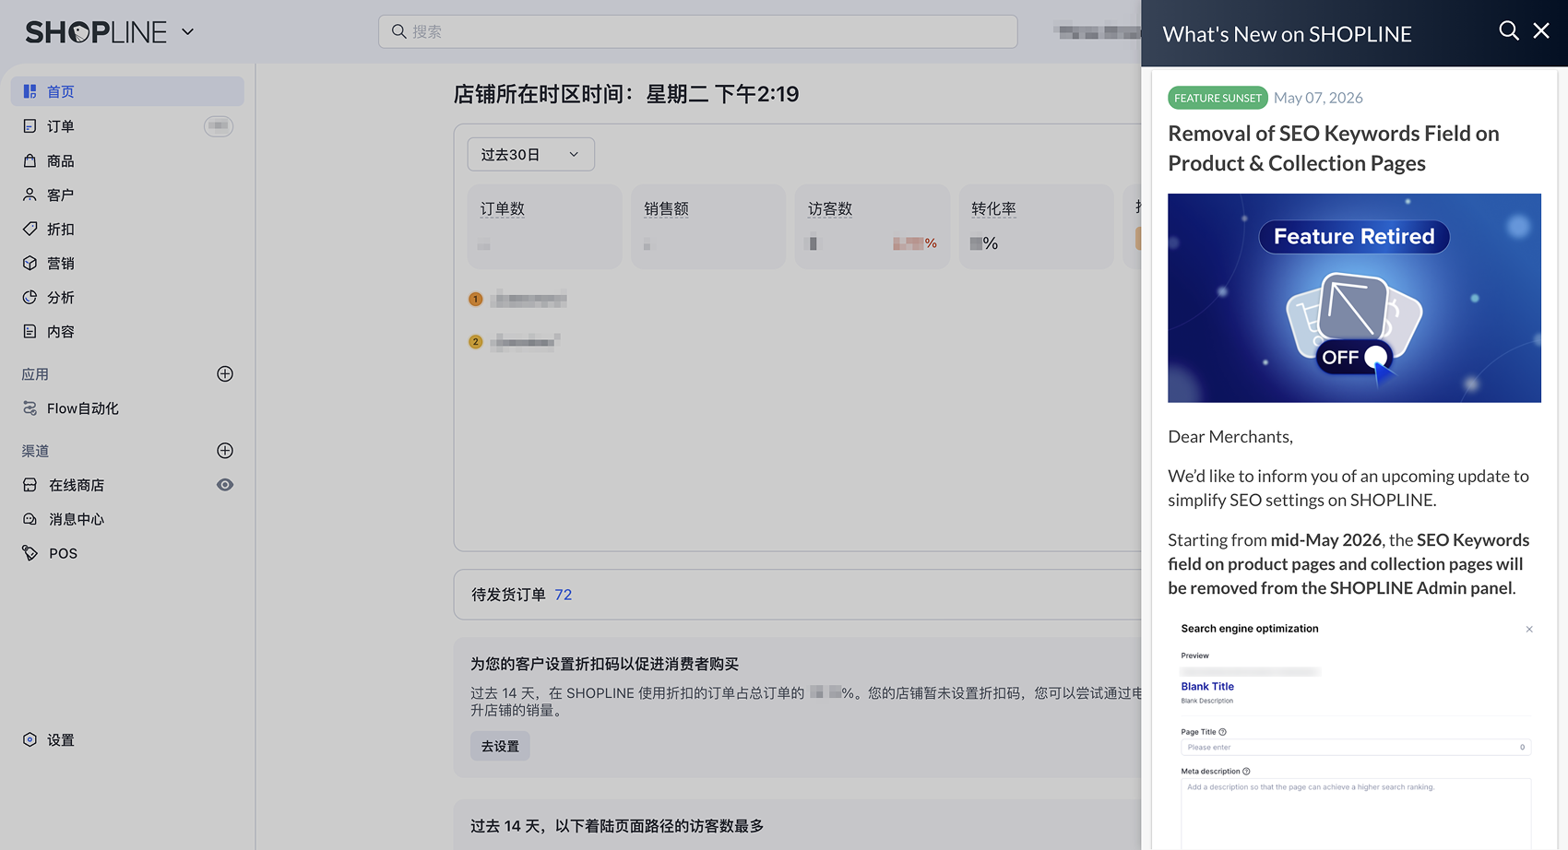Click the Dear Merchants greeting
This screenshot has width=1568, height=850.
[x=1230, y=437]
